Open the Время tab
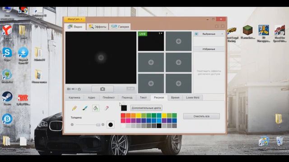289x162 pixels. click(x=175, y=98)
